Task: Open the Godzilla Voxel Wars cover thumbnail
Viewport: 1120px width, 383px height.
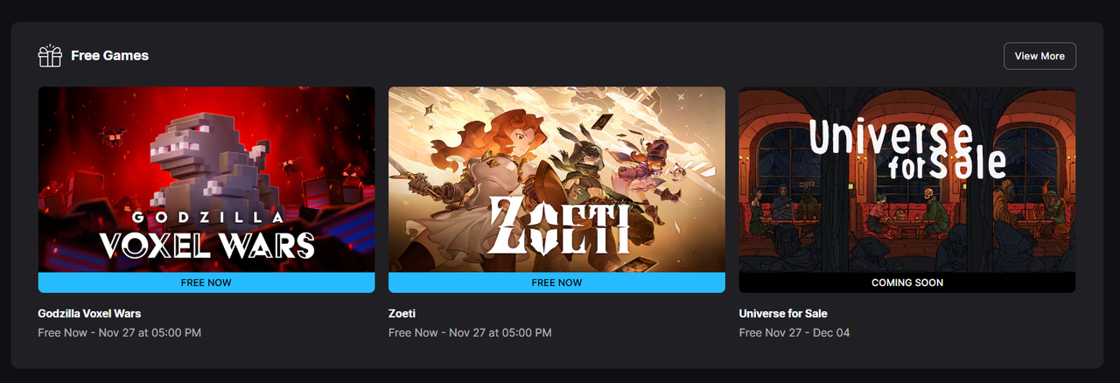Action: (206, 179)
